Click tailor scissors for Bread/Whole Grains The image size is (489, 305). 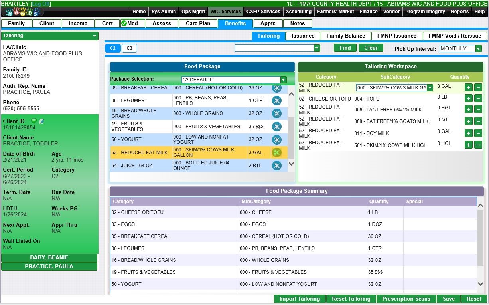276,114
